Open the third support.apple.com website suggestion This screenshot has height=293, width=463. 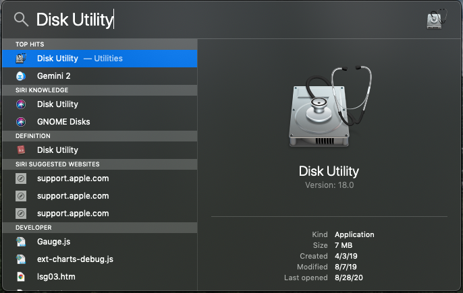[x=100, y=214]
